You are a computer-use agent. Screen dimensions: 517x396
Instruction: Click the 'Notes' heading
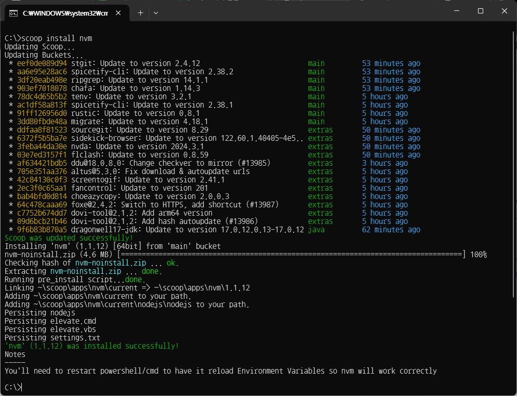(15, 354)
